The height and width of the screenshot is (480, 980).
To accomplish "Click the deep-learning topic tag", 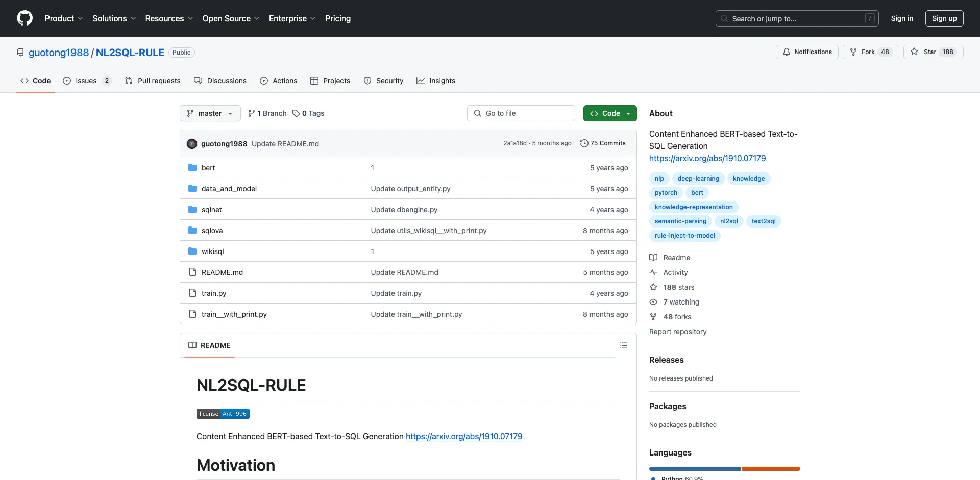I will pos(698,179).
